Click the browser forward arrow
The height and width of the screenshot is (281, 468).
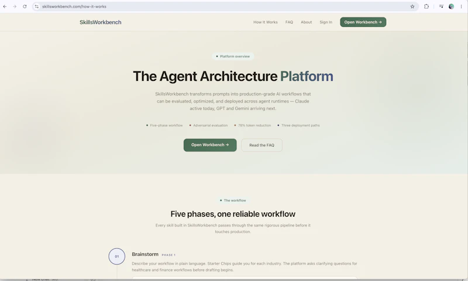[x=15, y=6]
